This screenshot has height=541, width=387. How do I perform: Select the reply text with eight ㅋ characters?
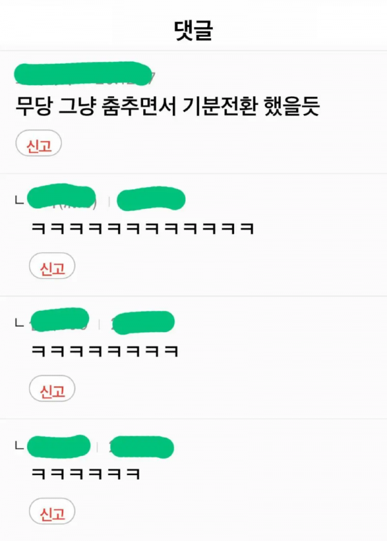104,351
